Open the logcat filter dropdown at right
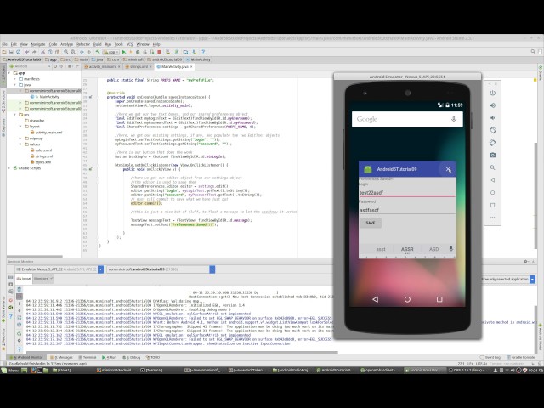Viewport: 544px width, 408px height. 533,280
